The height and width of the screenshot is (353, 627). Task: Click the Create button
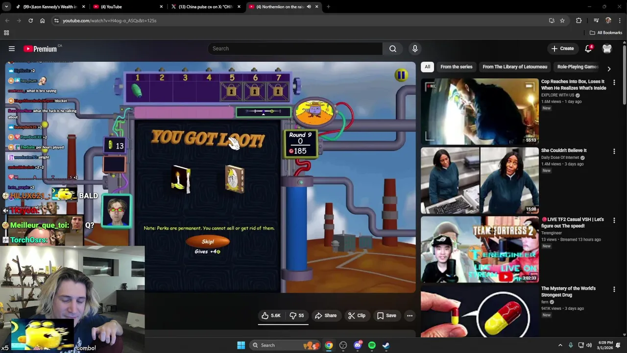(562, 49)
